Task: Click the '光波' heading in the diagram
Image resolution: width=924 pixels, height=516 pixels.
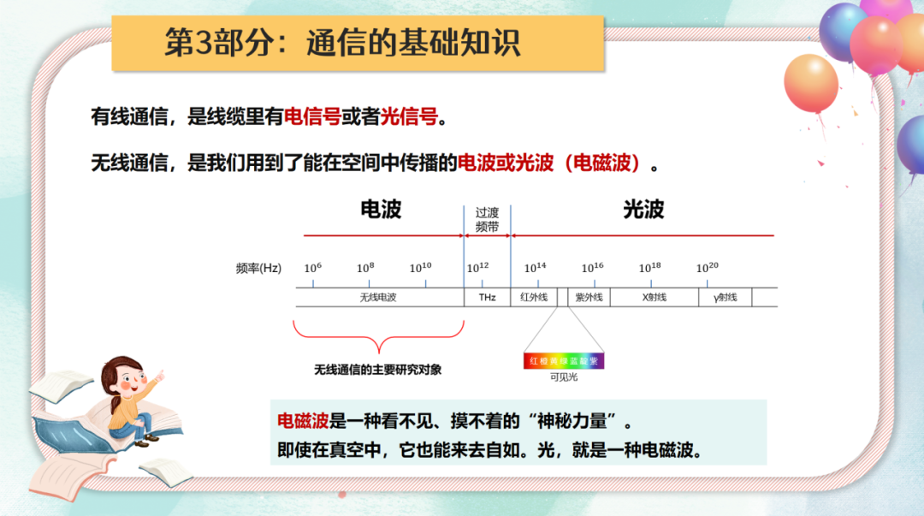Action: tap(643, 210)
